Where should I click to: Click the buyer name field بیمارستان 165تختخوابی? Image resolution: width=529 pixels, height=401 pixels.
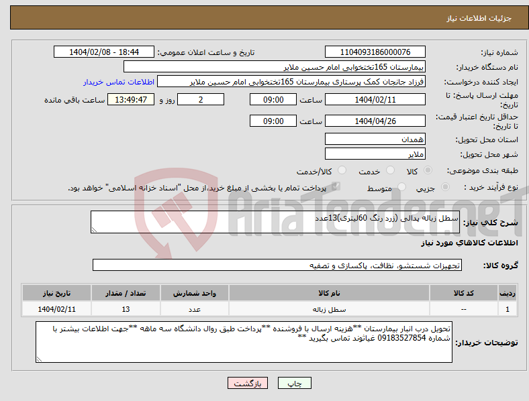(275, 66)
